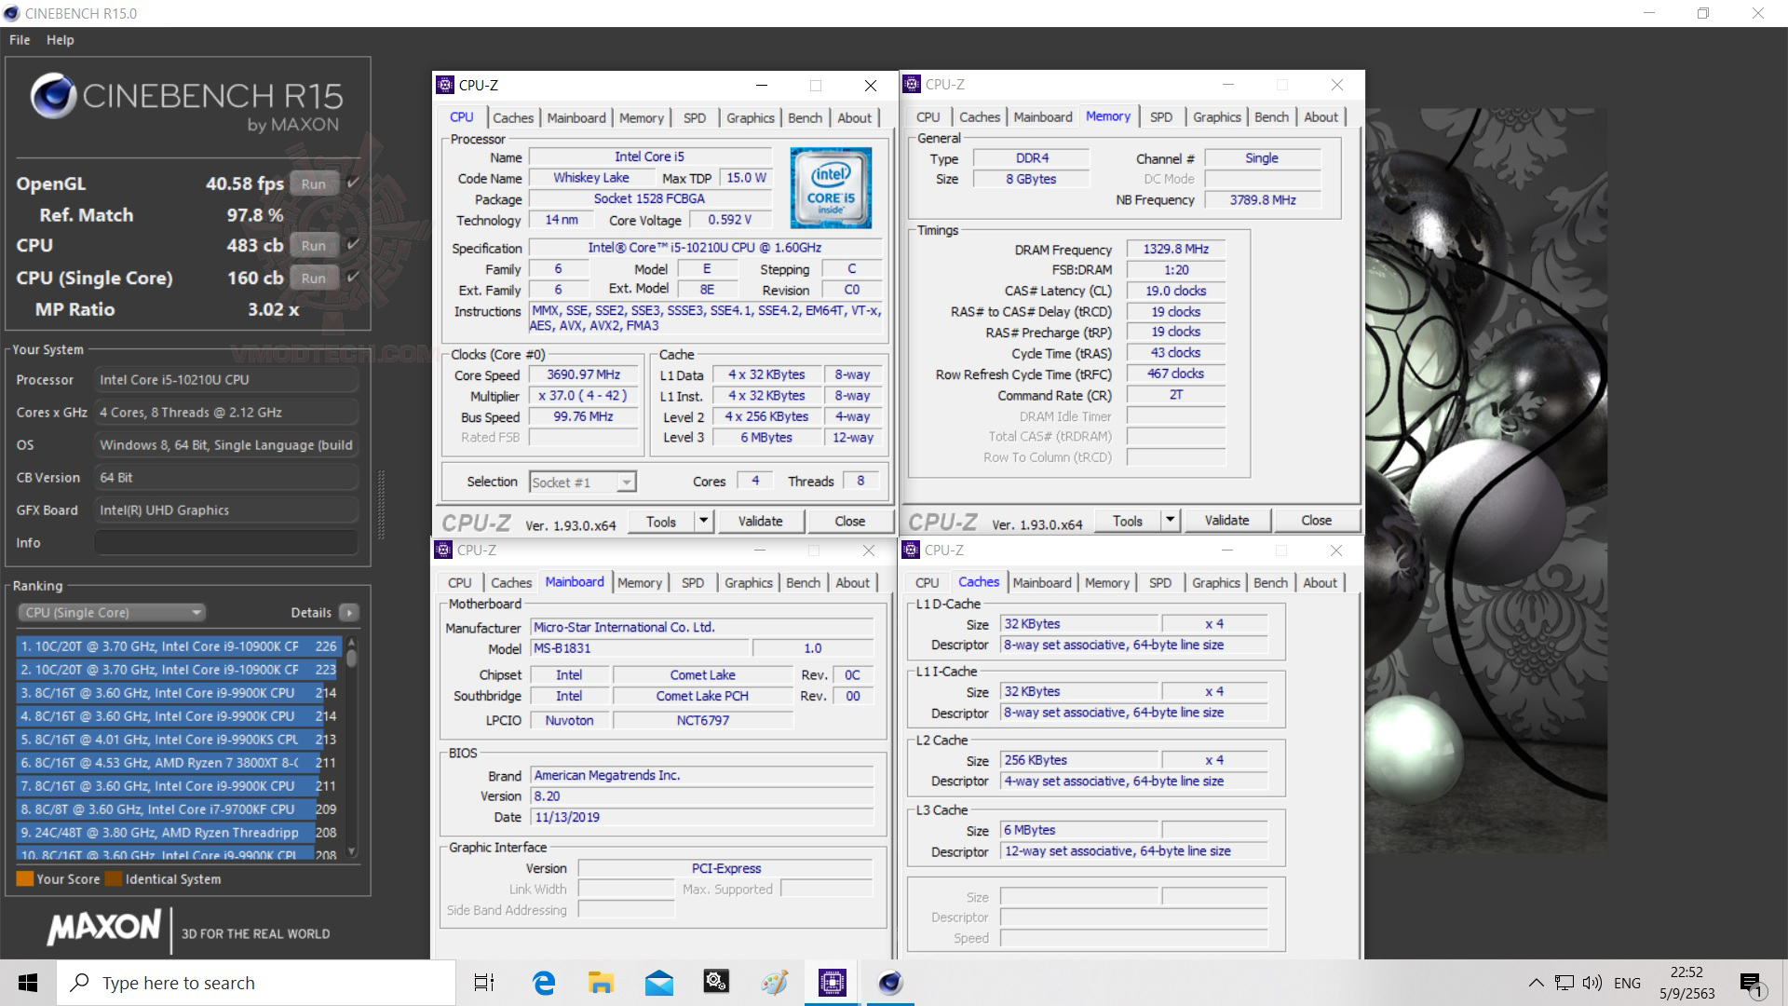Toggle the checkmark next to OpenGL Run
This screenshot has width=1788, height=1006.
point(351,184)
